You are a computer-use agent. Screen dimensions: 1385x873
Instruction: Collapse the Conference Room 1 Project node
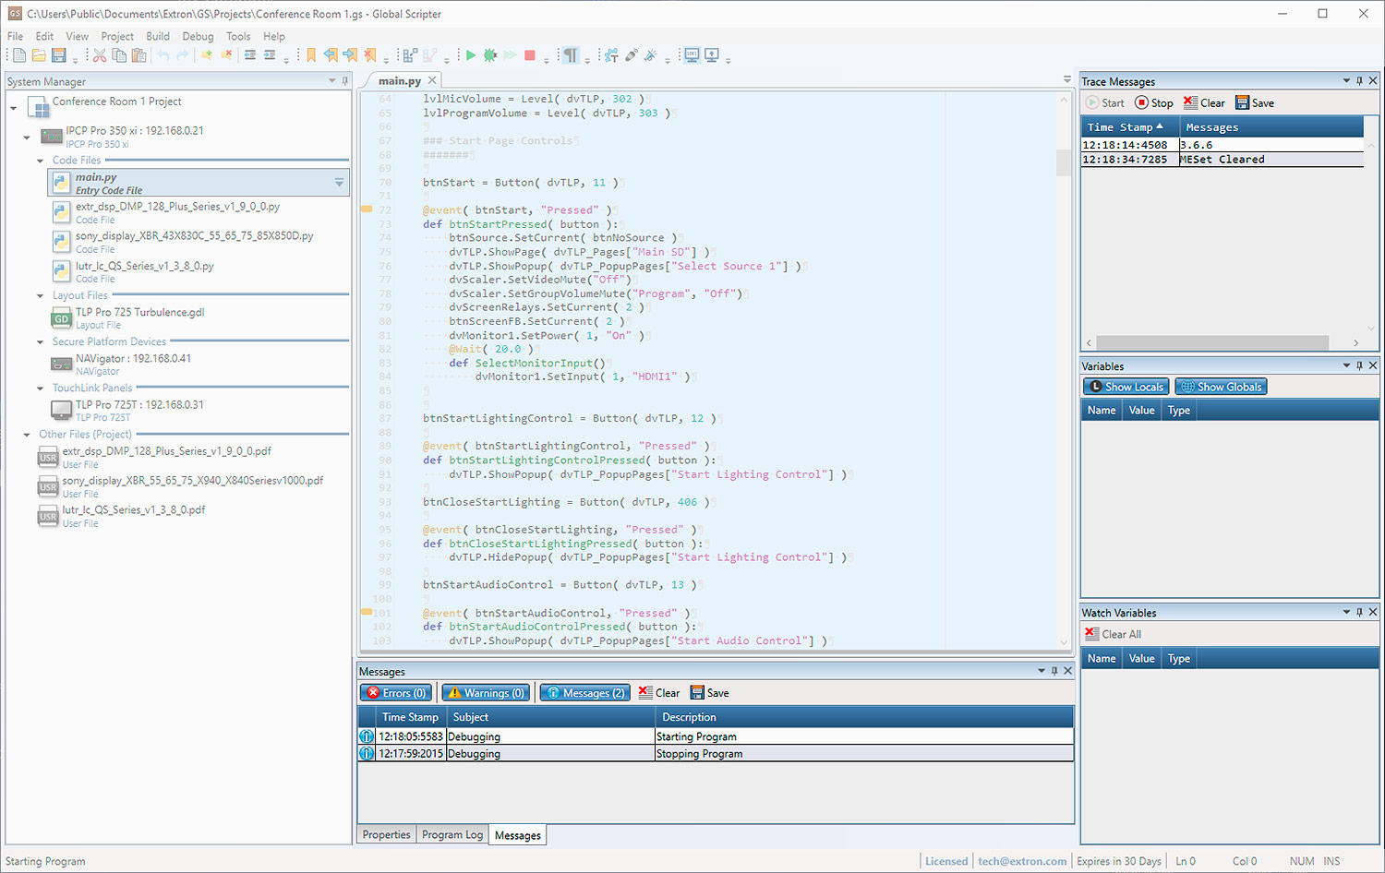(14, 109)
